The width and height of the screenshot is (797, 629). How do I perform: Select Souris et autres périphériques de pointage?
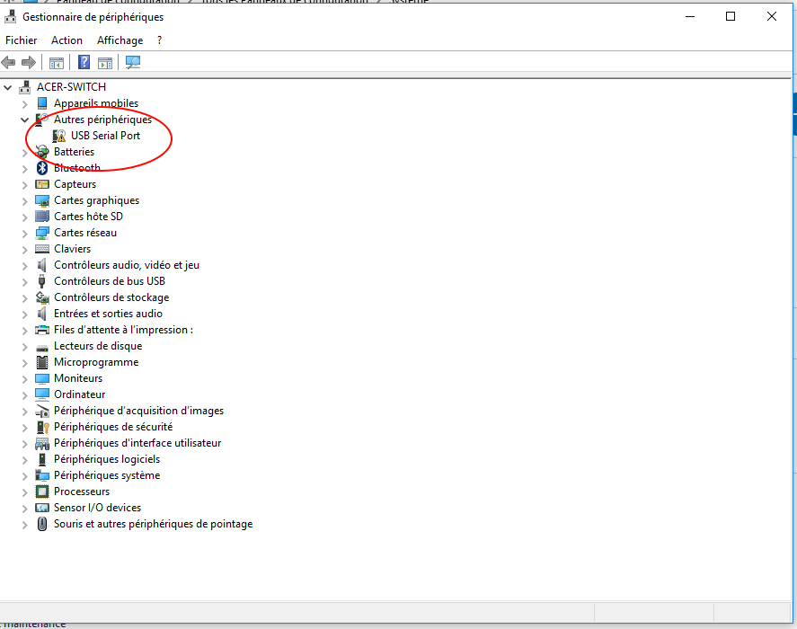153,524
